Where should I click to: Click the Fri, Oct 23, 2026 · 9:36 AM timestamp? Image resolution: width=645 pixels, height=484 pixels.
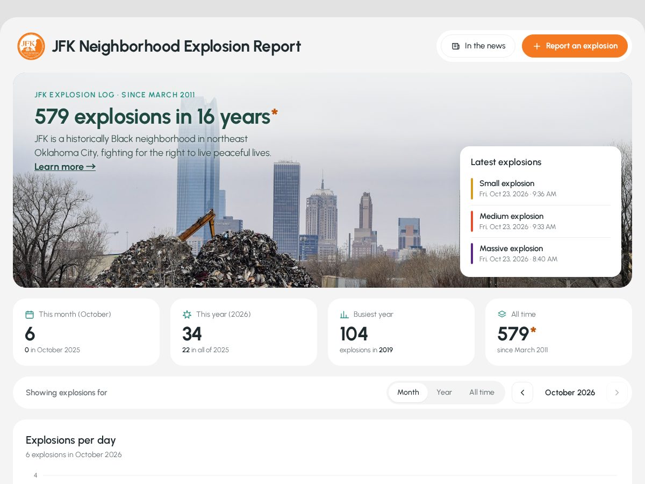click(518, 194)
